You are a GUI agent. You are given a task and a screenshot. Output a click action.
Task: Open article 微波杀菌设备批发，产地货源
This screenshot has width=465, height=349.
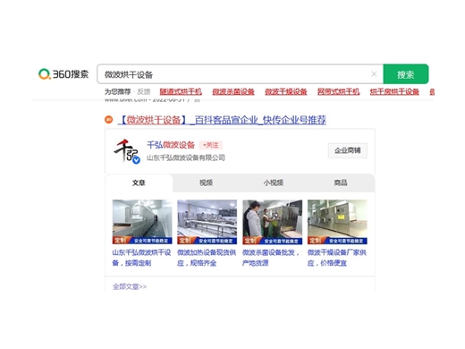pyautogui.click(x=271, y=258)
